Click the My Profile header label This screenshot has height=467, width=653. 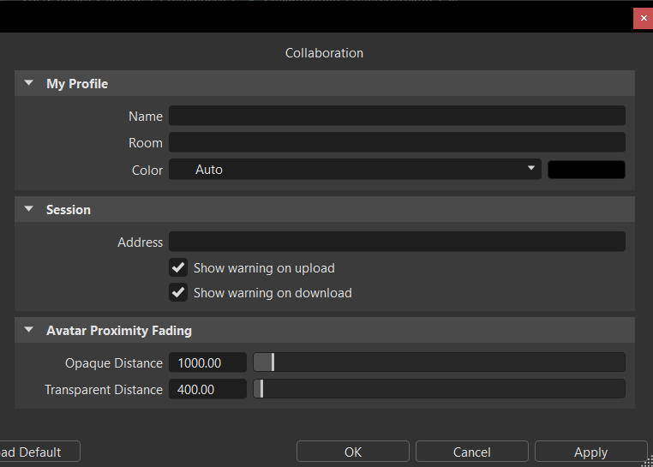(77, 84)
